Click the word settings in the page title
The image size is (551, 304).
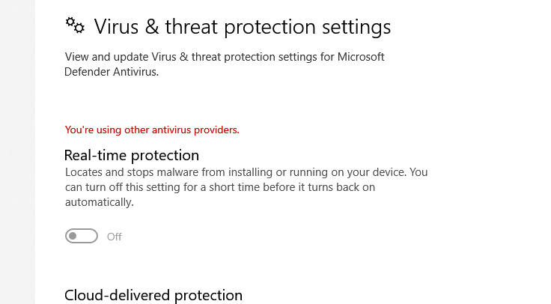[x=353, y=27]
